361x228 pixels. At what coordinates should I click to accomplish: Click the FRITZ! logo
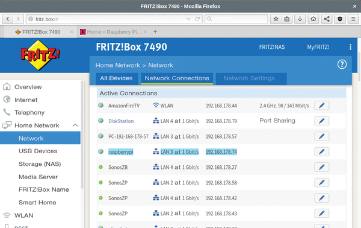tap(40, 55)
